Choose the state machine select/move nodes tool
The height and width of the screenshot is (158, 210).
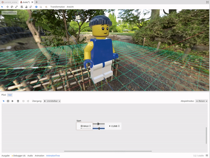(3, 101)
